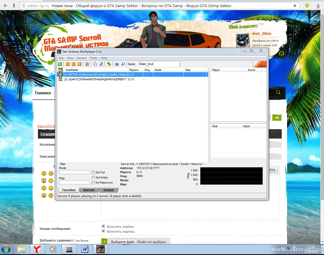Screen dimensions: 324x255
Task: Click the browser reload icon near the address
Action: click(x=24, y=6)
